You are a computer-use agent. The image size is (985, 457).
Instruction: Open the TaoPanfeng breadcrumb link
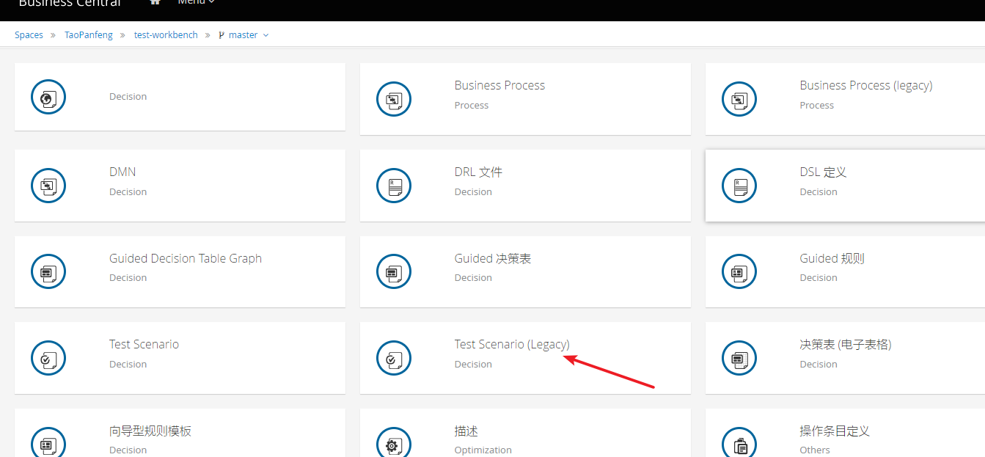pos(89,35)
